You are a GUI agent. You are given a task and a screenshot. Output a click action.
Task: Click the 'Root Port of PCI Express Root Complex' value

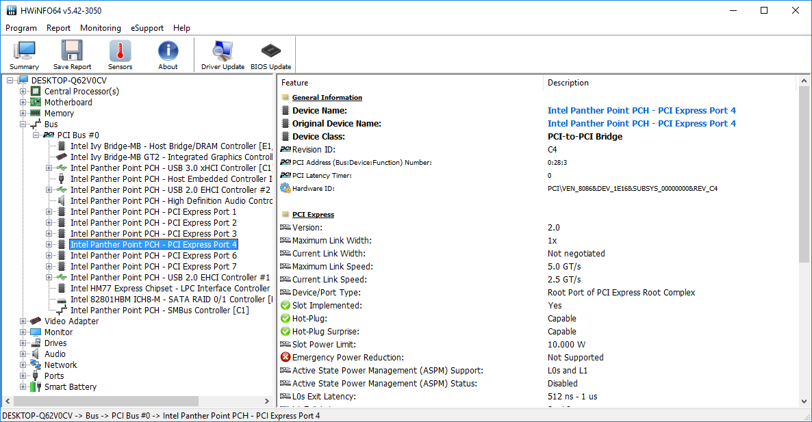click(621, 293)
